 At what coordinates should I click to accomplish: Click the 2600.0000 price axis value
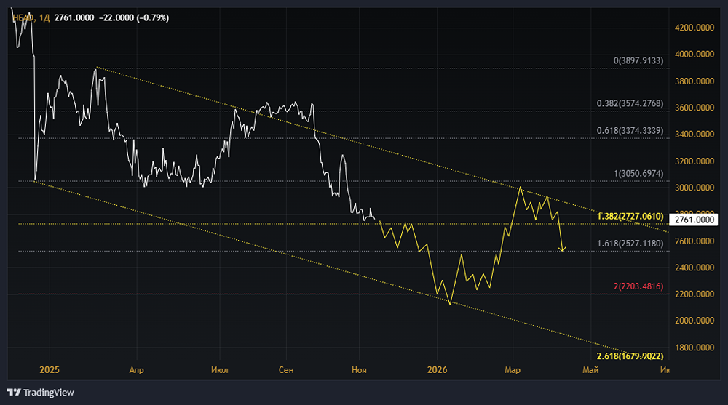(694, 241)
